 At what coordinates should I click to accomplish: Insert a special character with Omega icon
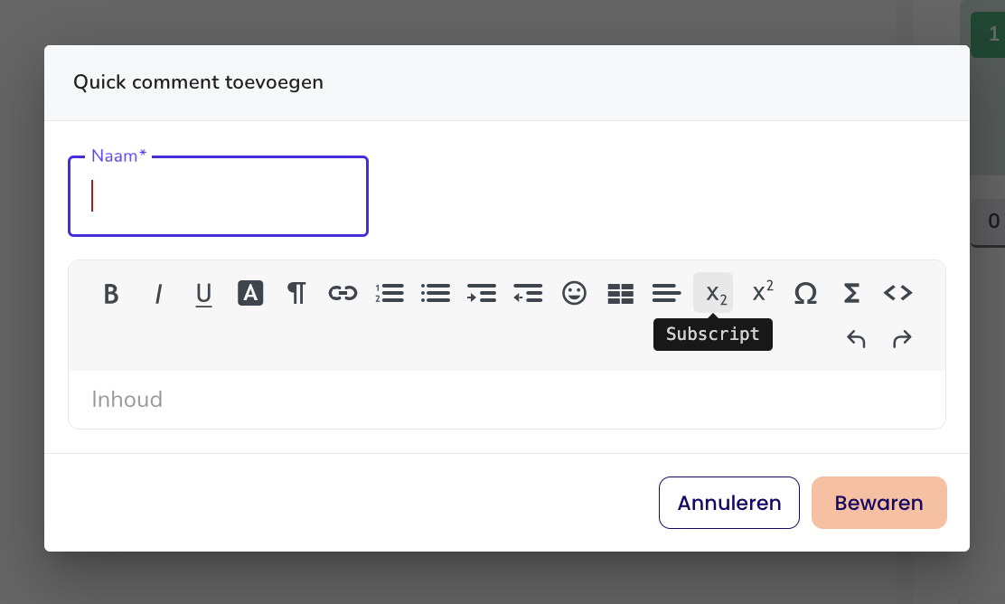tap(805, 293)
